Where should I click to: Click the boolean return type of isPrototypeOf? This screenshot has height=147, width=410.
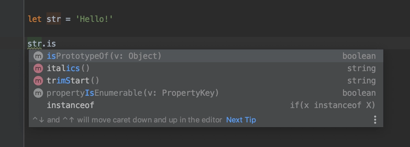[x=359, y=56]
